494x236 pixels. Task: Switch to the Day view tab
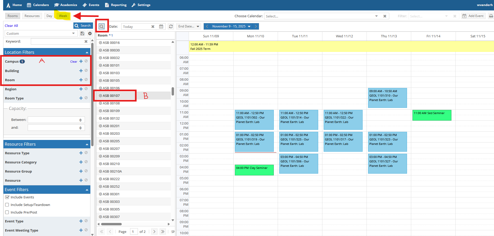point(49,16)
